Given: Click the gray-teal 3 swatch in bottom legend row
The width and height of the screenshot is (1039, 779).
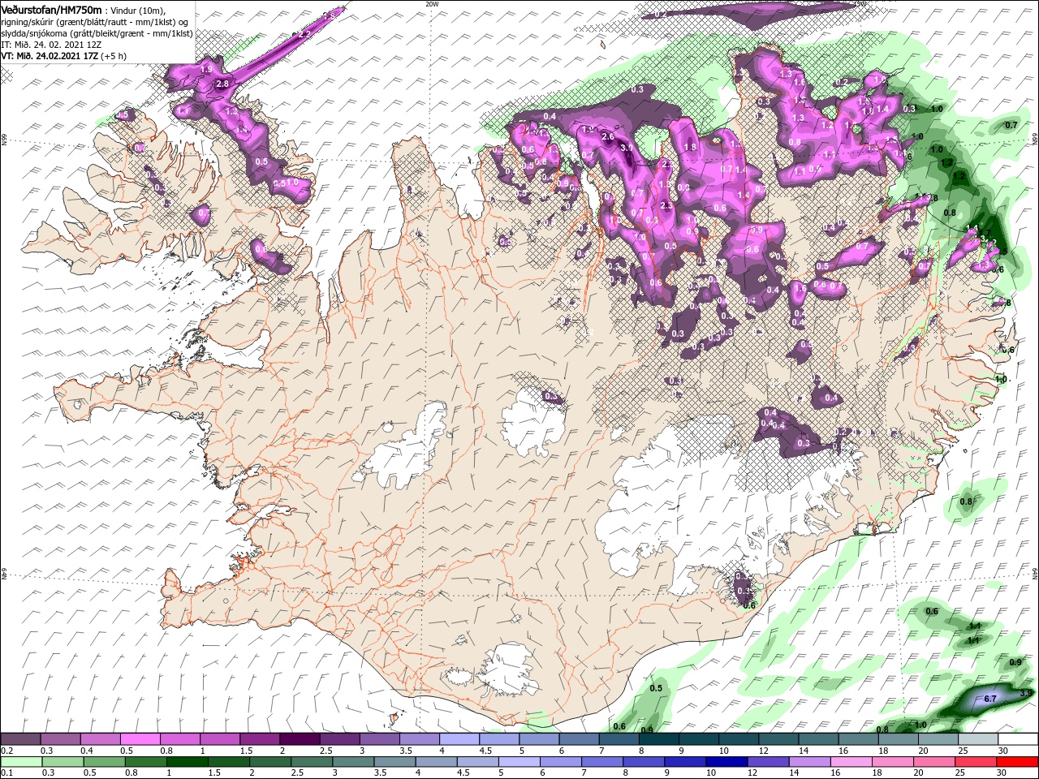Looking at the screenshot, I should pyautogui.click(x=353, y=761).
